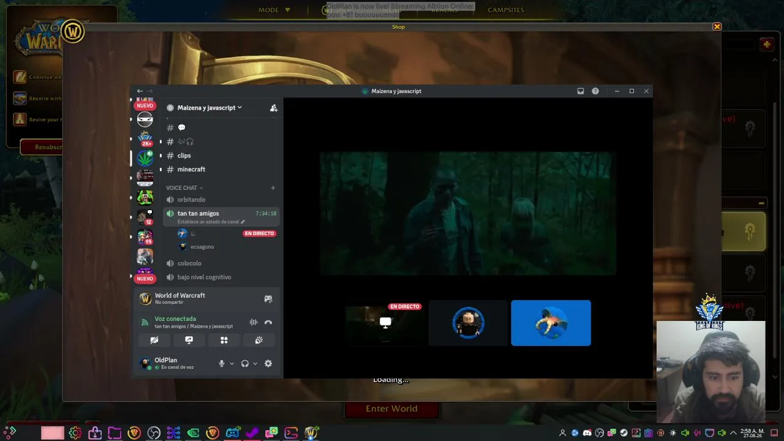784x441 pixels.
Task: Click the World of Warcraft activity entry
Action: click(206, 299)
